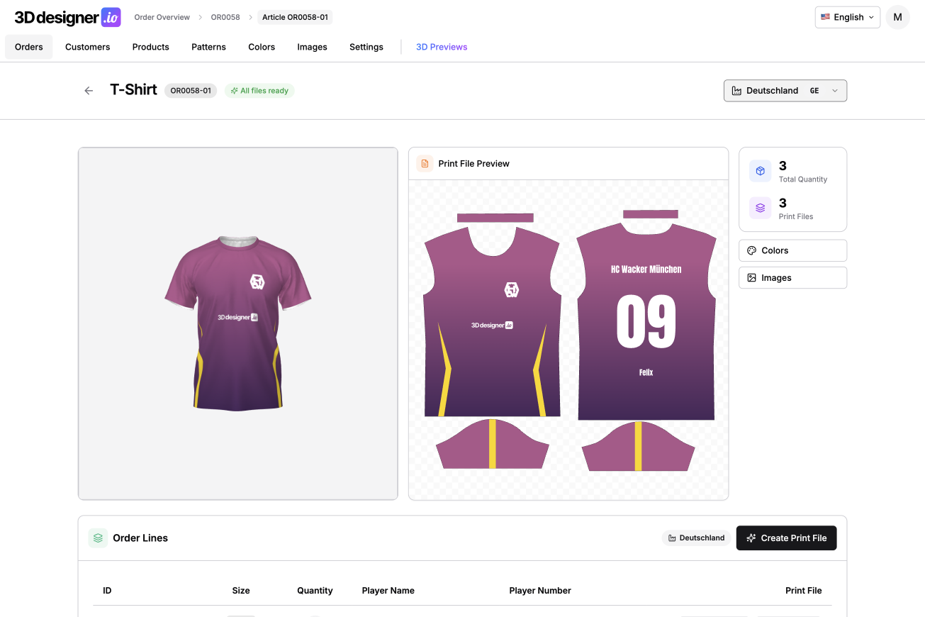Open the Patterns tab

(208, 47)
